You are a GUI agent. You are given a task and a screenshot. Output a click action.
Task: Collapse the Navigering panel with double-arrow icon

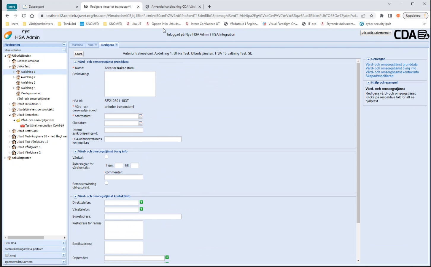tap(64, 44)
